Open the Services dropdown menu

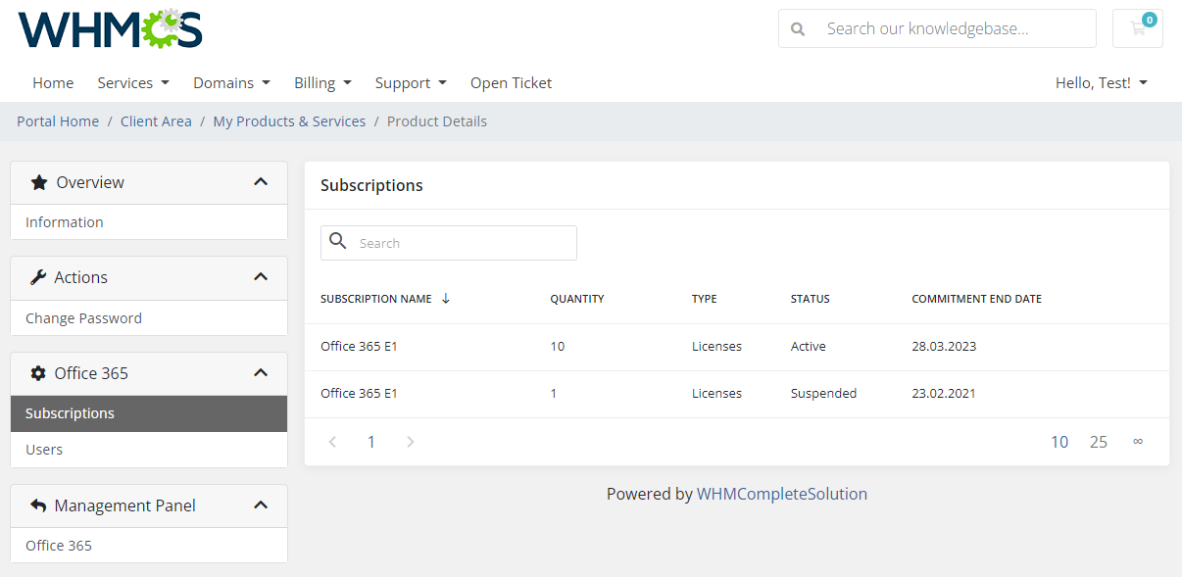point(133,83)
